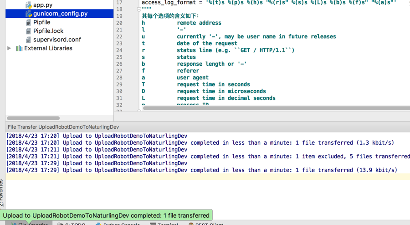Click line number 29 in gutter
The image size is (410, 225).
click(x=119, y=84)
